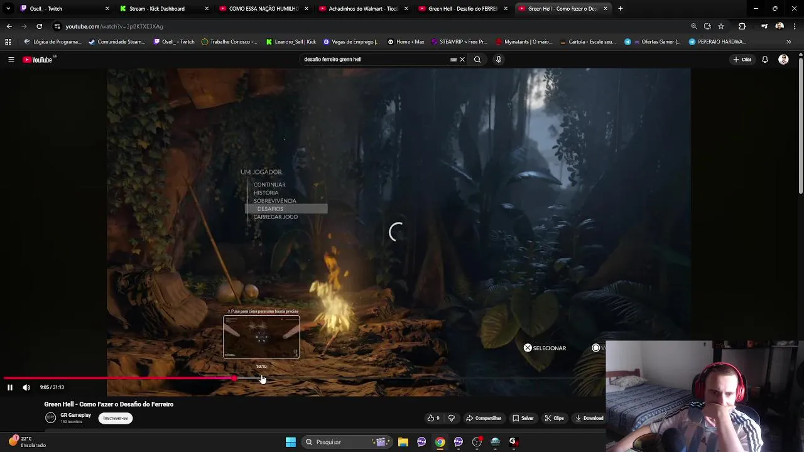The height and width of the screenshot is (452, 804).
Task: Close the Stream - Kick Dashboard tab
Action: click(x=207, y=9)
